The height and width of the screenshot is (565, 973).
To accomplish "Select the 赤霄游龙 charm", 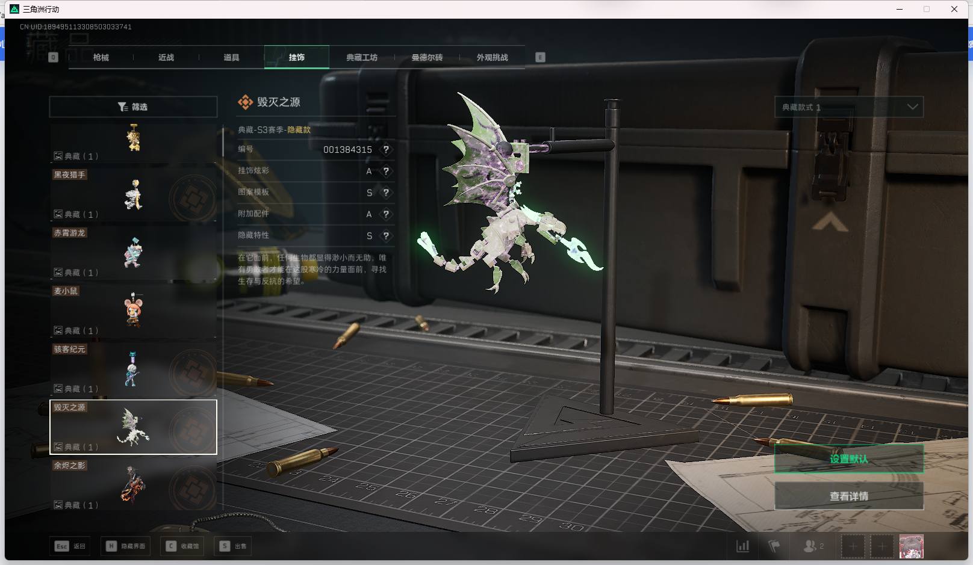I will 133,253.
